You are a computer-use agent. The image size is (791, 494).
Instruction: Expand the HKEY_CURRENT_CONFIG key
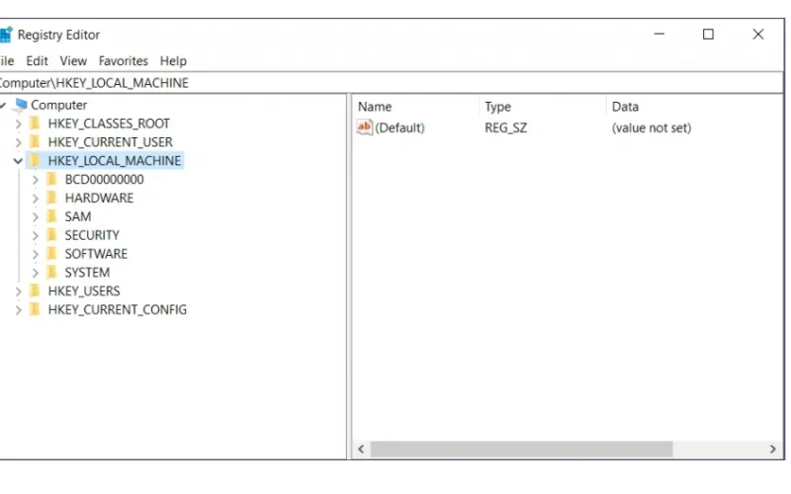18,310
